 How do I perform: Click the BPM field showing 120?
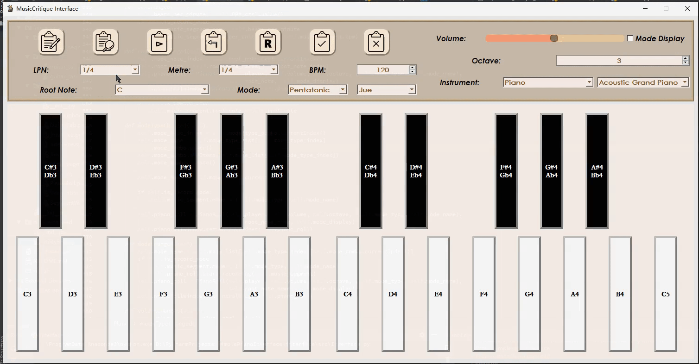(x=383, y=70)
